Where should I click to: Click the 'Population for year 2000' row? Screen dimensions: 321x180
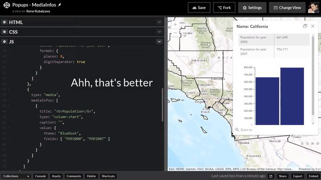point(274,39)
